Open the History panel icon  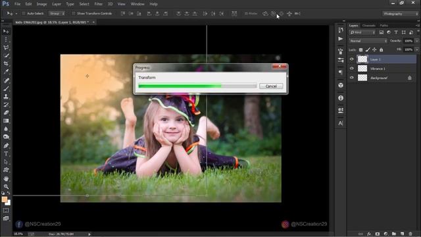pos(341,30)
